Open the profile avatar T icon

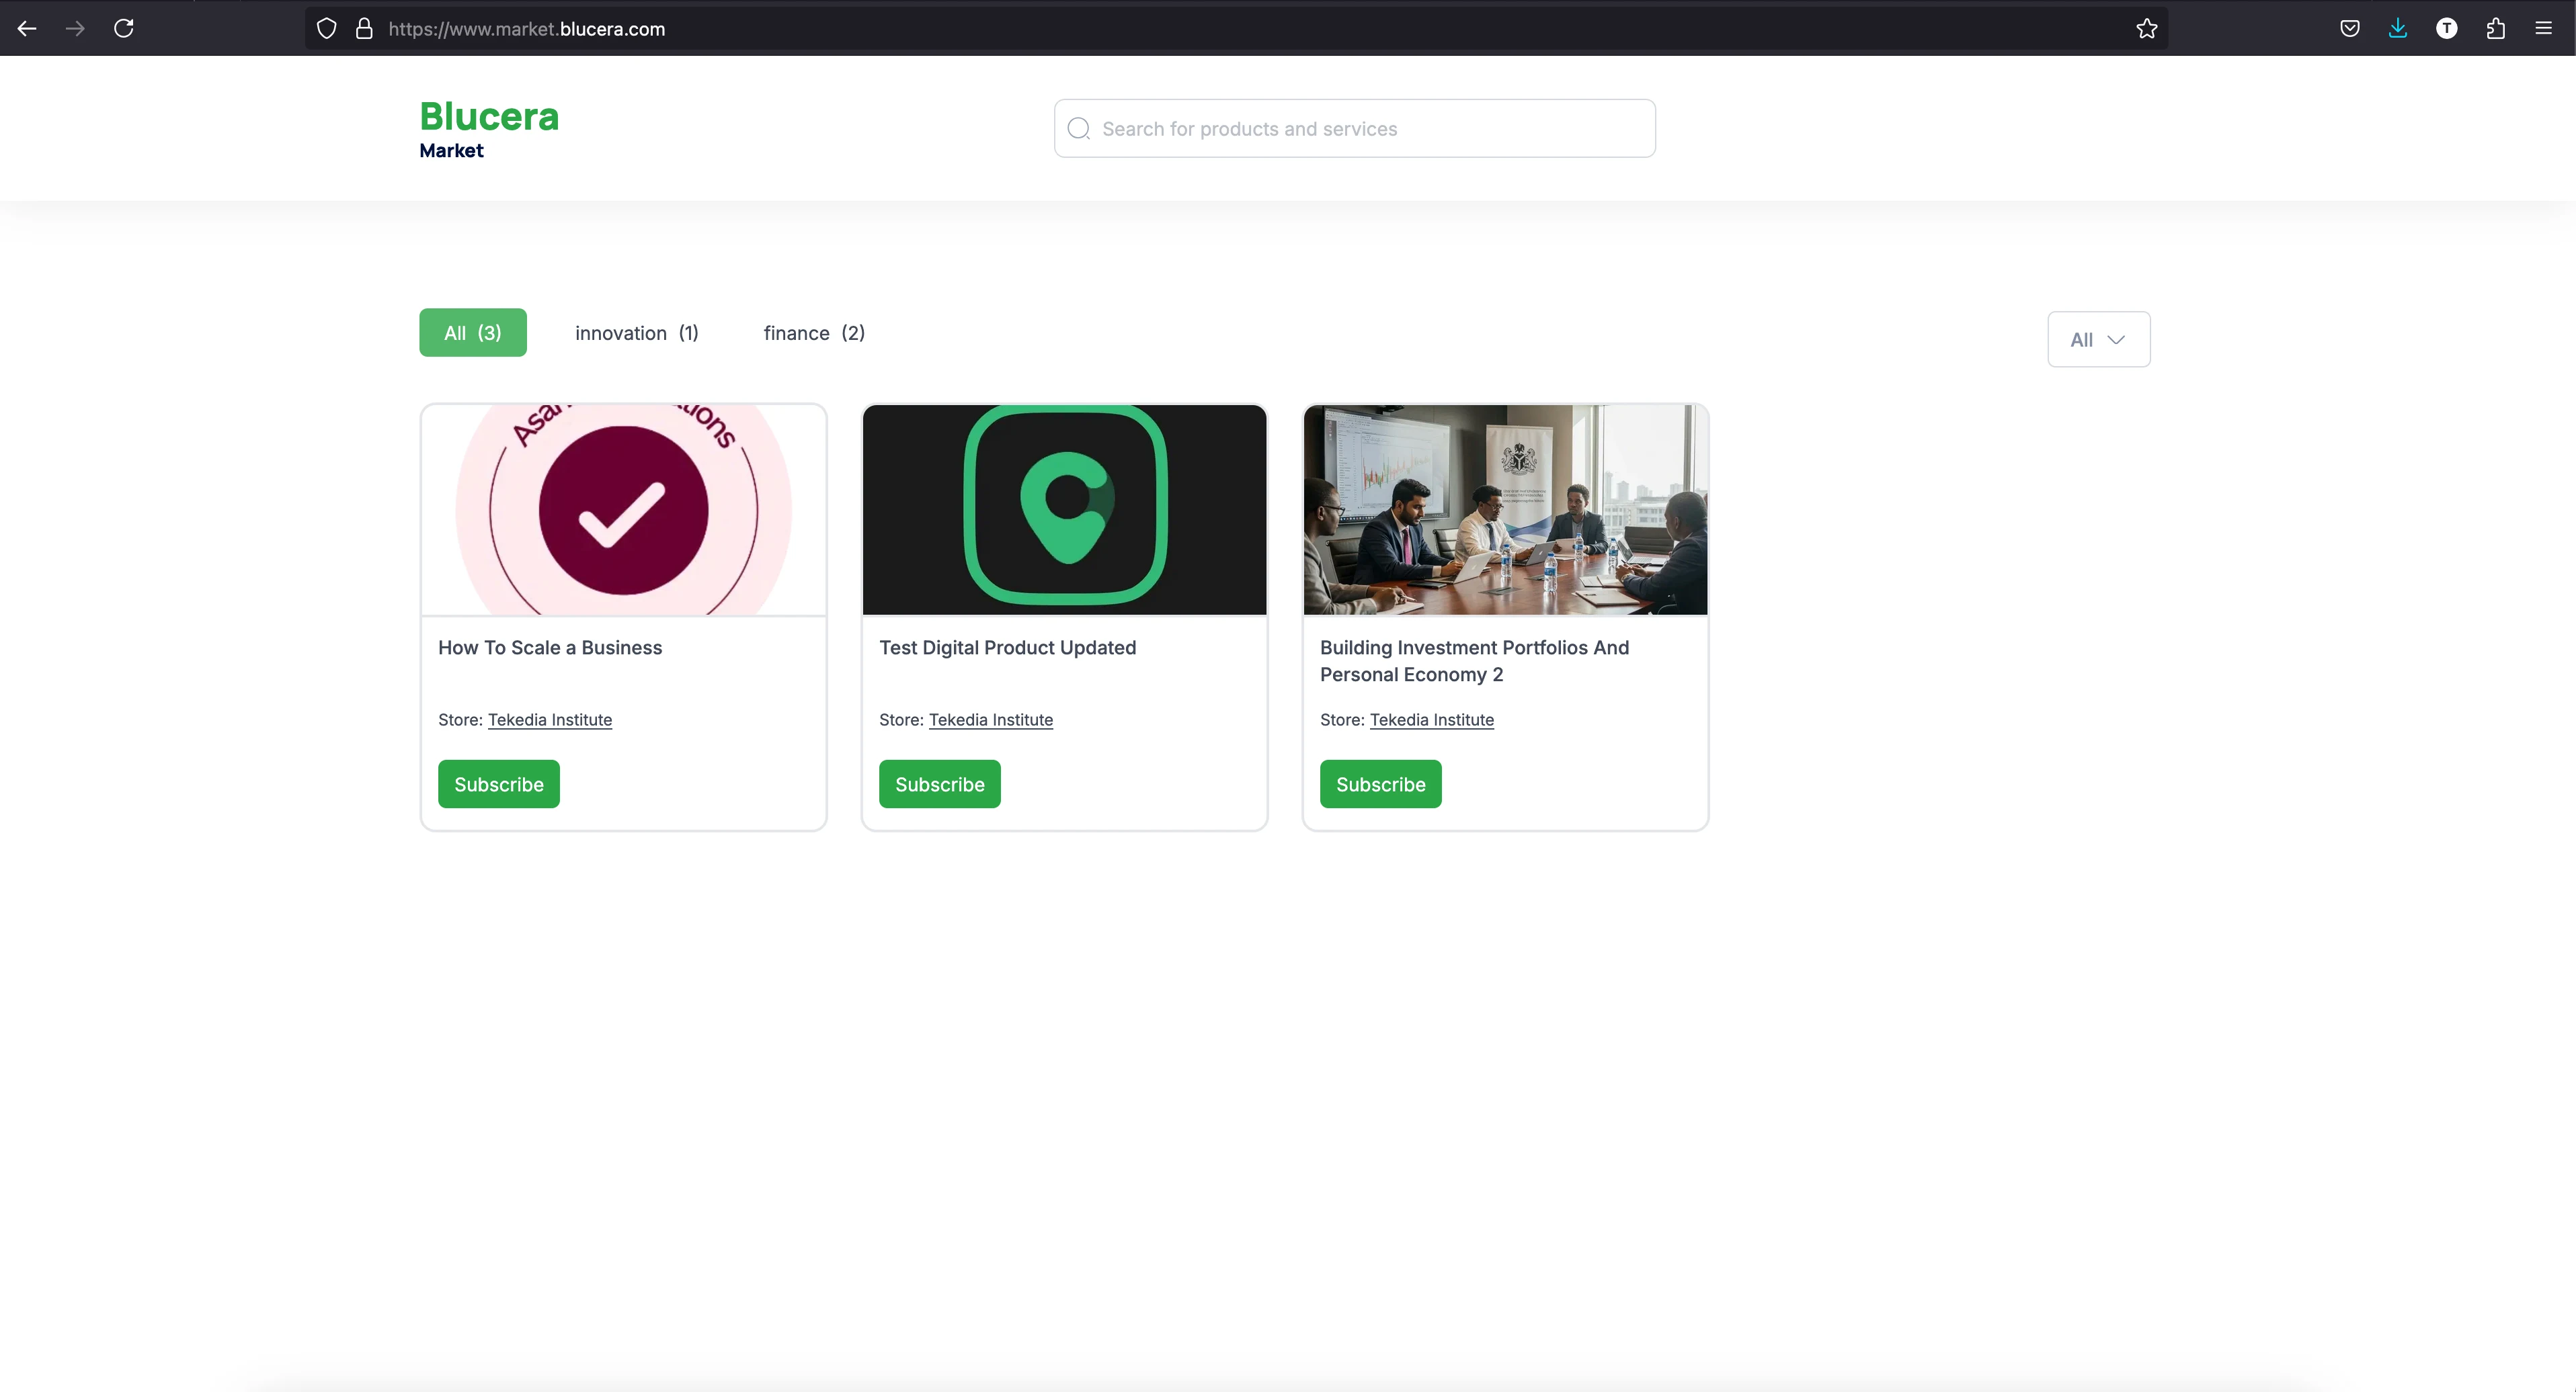(x=2446, y=29)
